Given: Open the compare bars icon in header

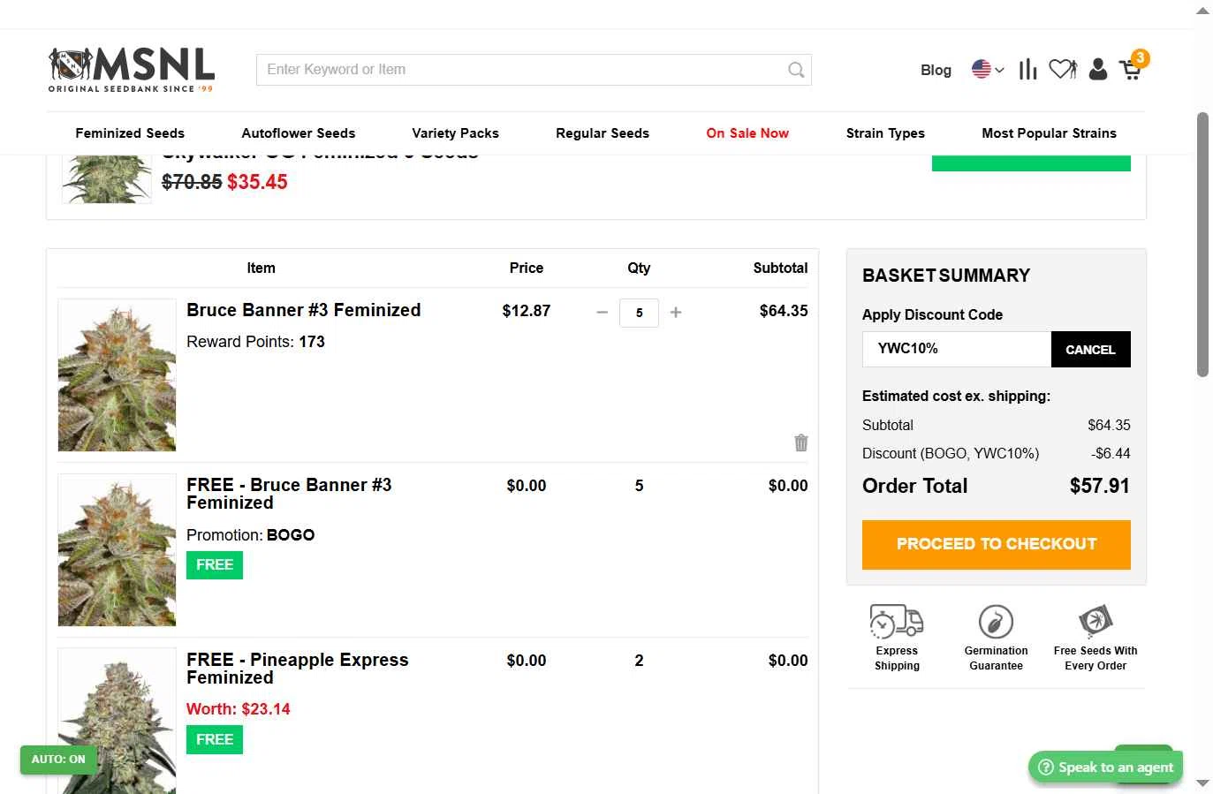Looking at the screenshot, I should pyautogui.click(x=1027, y=69).
